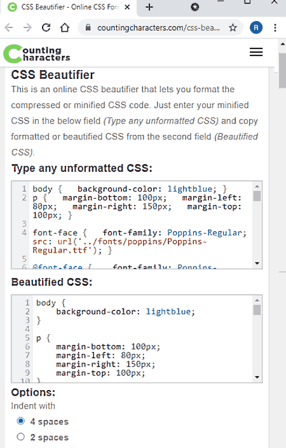
Task: Click inside the Beautified CSS output editor
Action: (x=137, y=339)
